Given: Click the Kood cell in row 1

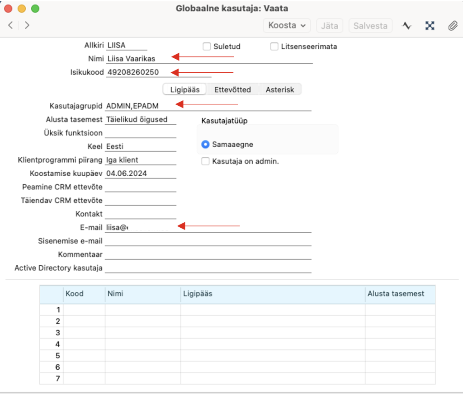Looking at the screenshot, I should pyautogui.click(x=84, y=310).
